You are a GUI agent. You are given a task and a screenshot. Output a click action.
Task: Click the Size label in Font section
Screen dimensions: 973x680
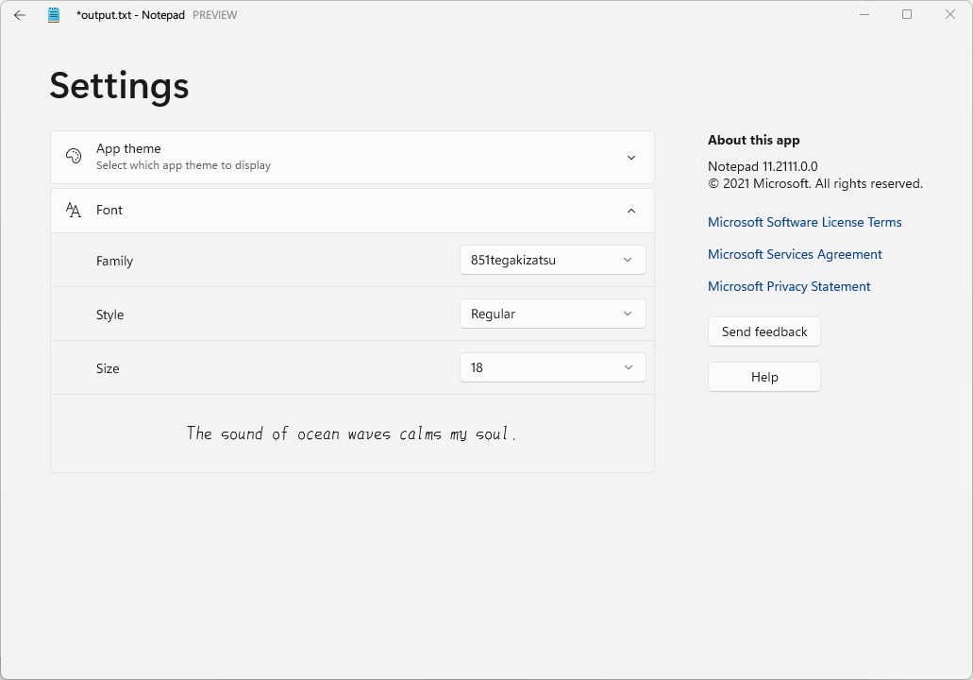pyautogui.click(x=108, y=368)
